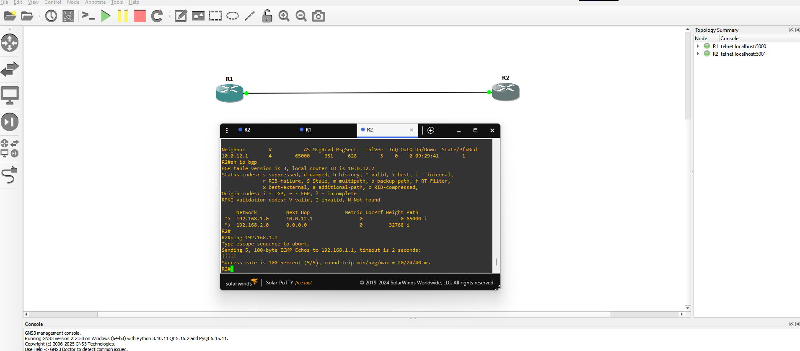Viewport: 800px width, 351px height.
Task: Start all nodes with green play icon
Action: (x=106, y=16)
